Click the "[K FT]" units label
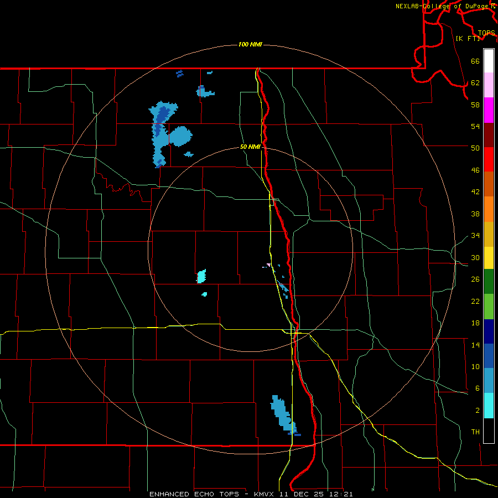Screen dimensions: 498x498 468,38
